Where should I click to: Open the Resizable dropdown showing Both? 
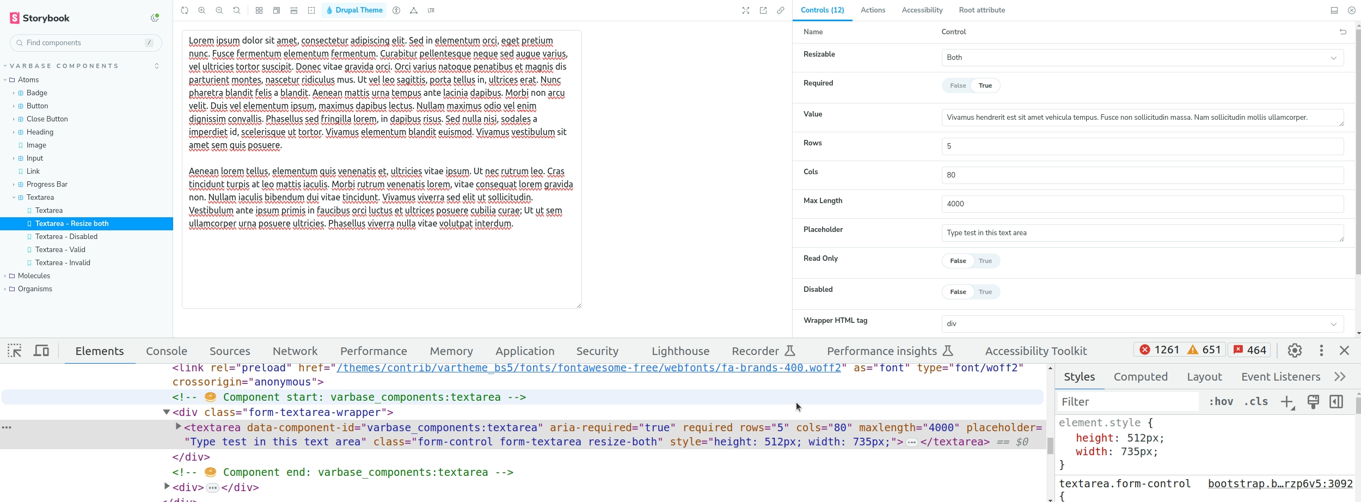(x=1142, y=58)
